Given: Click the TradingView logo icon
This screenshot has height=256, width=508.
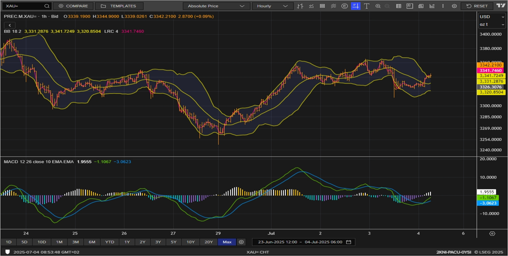Looking at the screenshot, I should [x=500, y=6].
